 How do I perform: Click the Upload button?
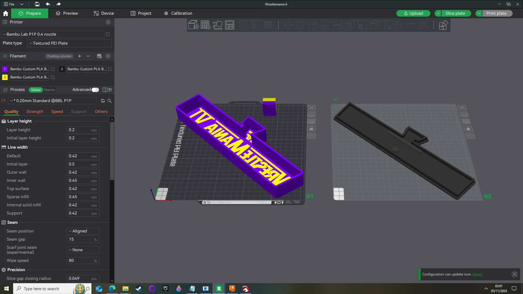pos(413,13)
